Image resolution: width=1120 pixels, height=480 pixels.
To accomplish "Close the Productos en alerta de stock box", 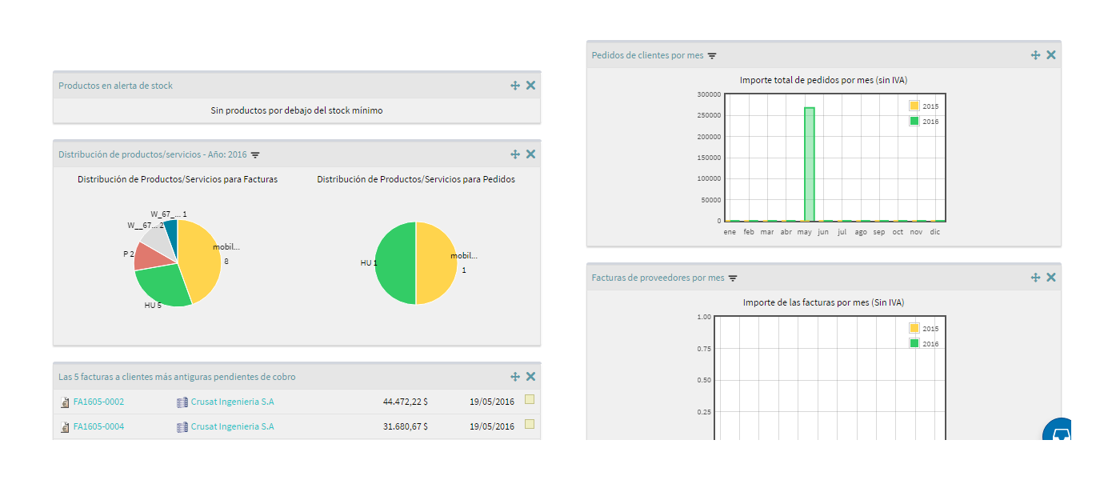I will [530, 86].
